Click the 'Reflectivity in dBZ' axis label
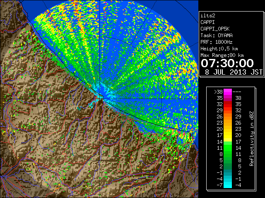 point(251,139)
